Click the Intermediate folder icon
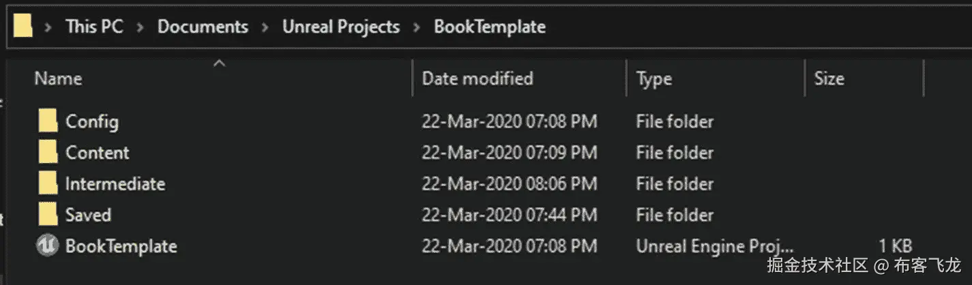 (x=48, y=184)
